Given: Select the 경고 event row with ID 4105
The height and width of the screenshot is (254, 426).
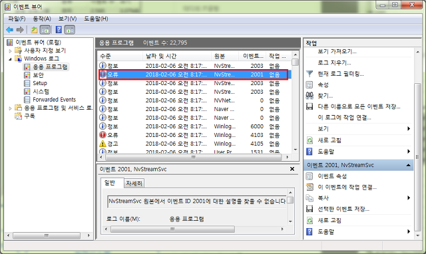Looking at the screenshot, I should 194,144.
